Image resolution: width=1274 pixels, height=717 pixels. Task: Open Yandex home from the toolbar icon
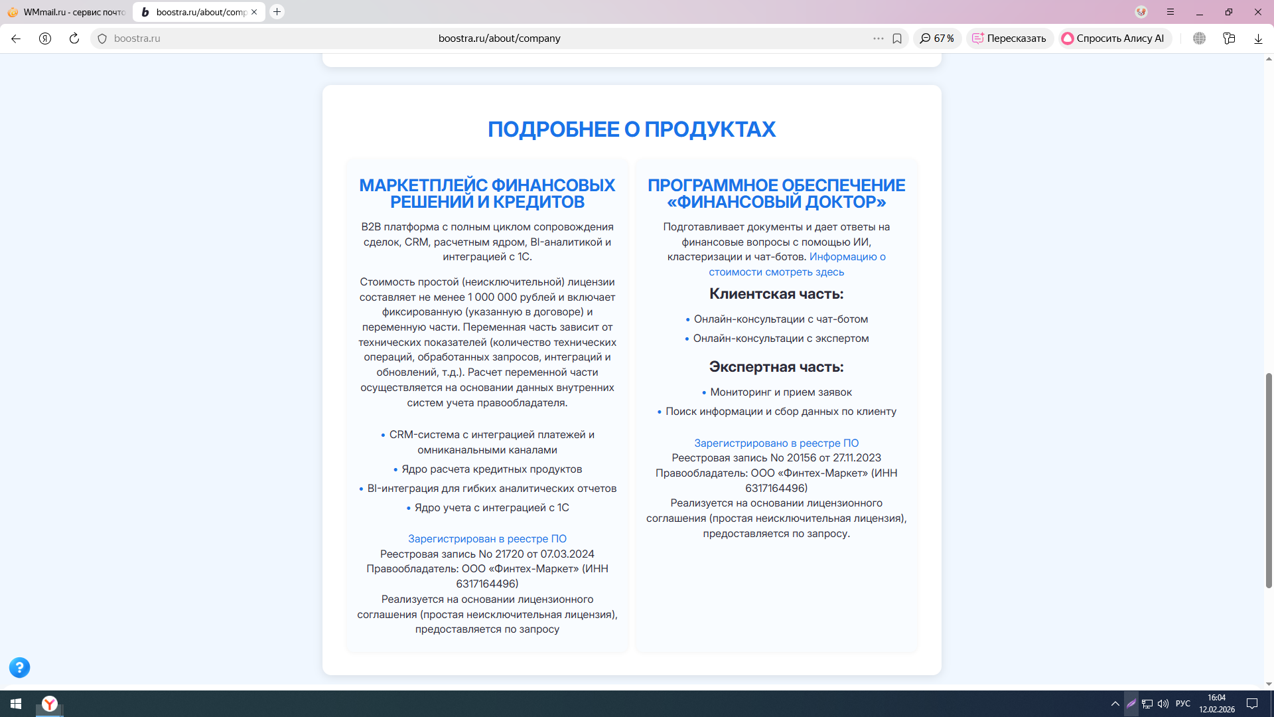(45, 39)
